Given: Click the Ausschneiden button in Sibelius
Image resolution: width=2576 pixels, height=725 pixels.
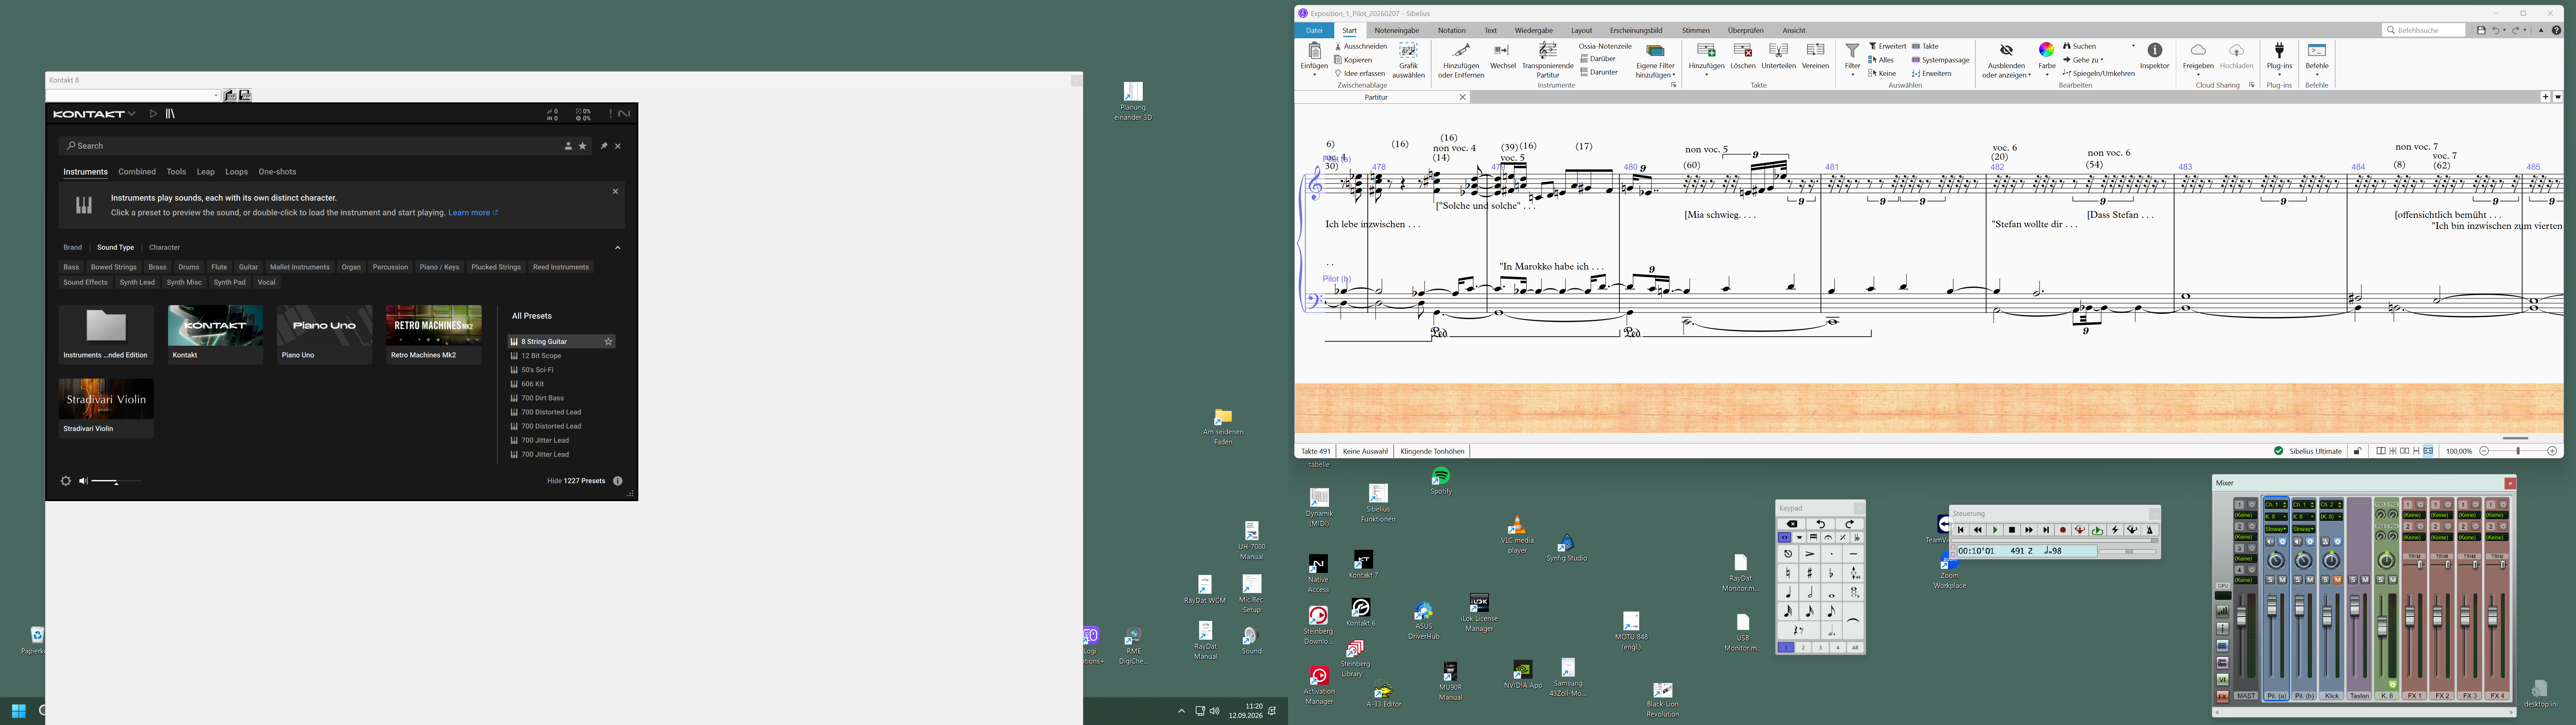Looking at the screenshot, I should click(1361, 46).
